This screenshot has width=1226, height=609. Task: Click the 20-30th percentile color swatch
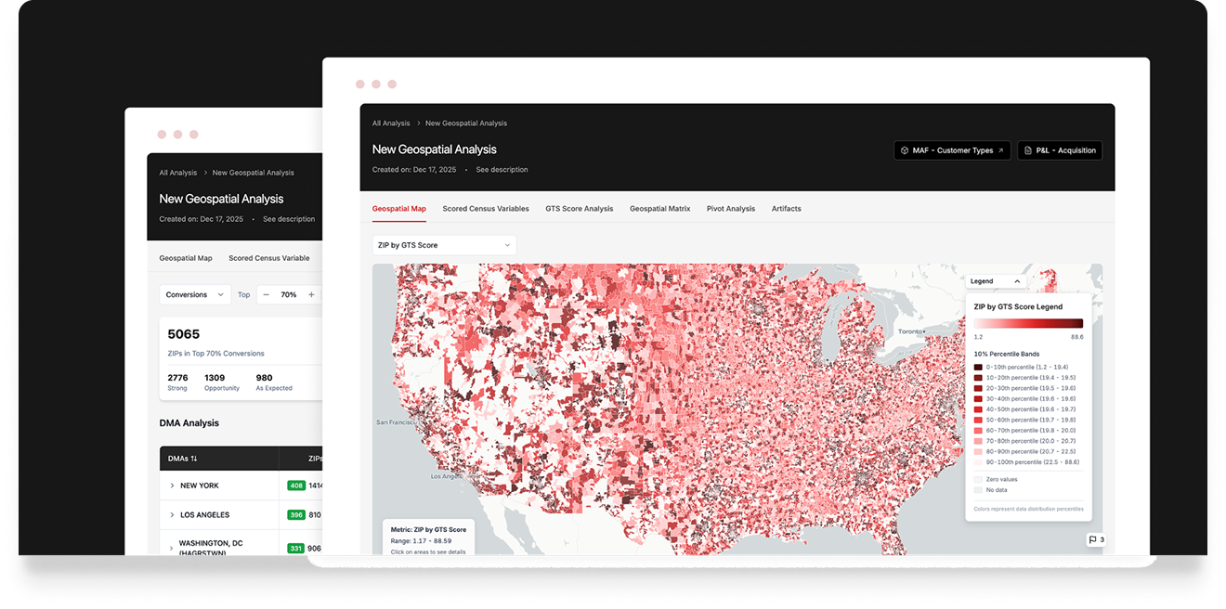coord(978,388)
